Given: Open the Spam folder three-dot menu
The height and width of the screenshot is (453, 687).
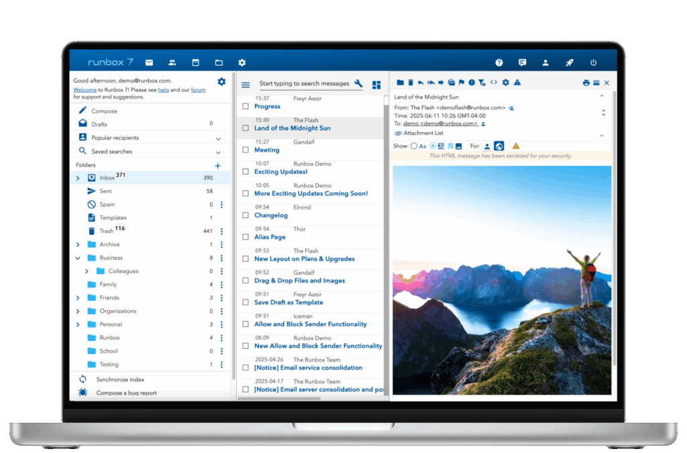Looking at the screenshot, I should coord(221,205).
